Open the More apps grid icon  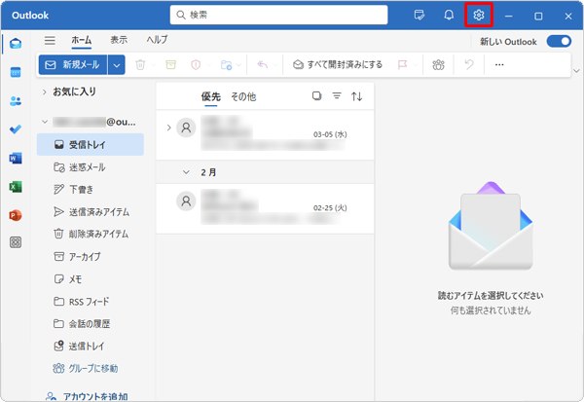16,242
